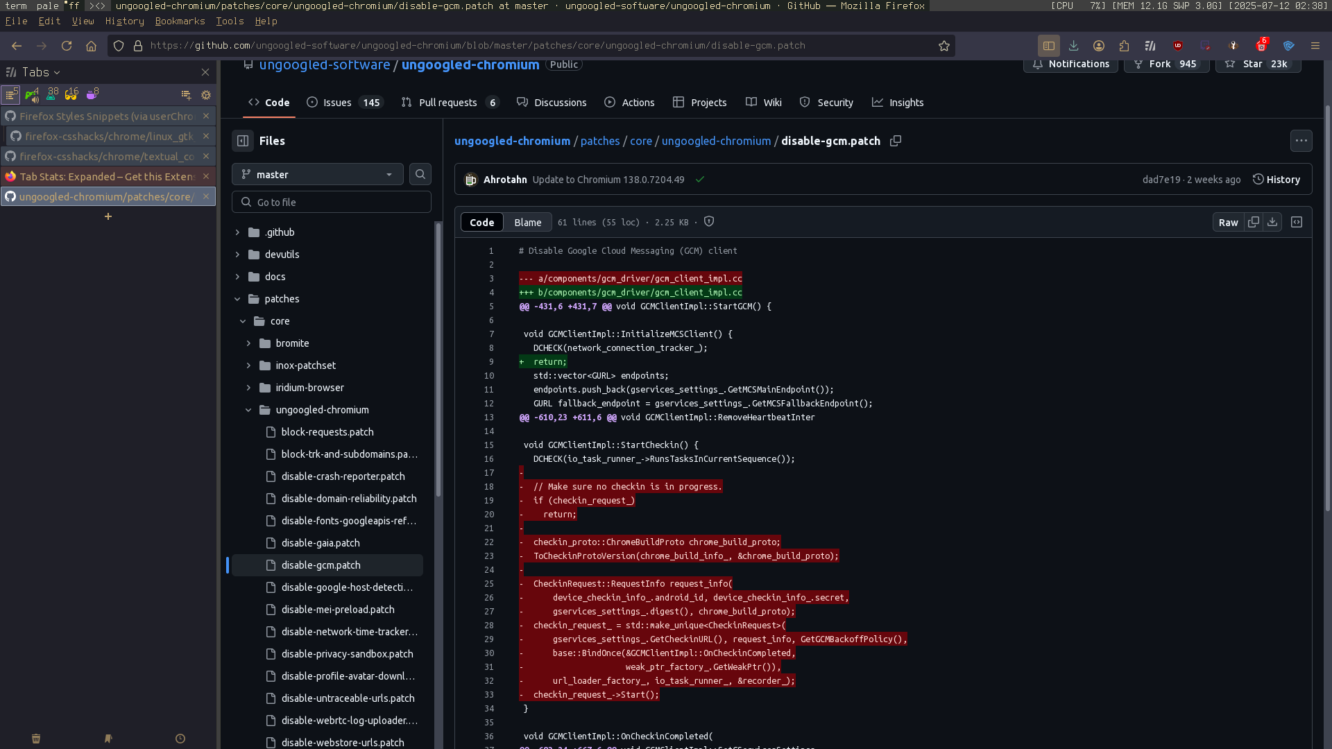Switch to the gamepad tab panel in Sidebery

pos(32,94)
